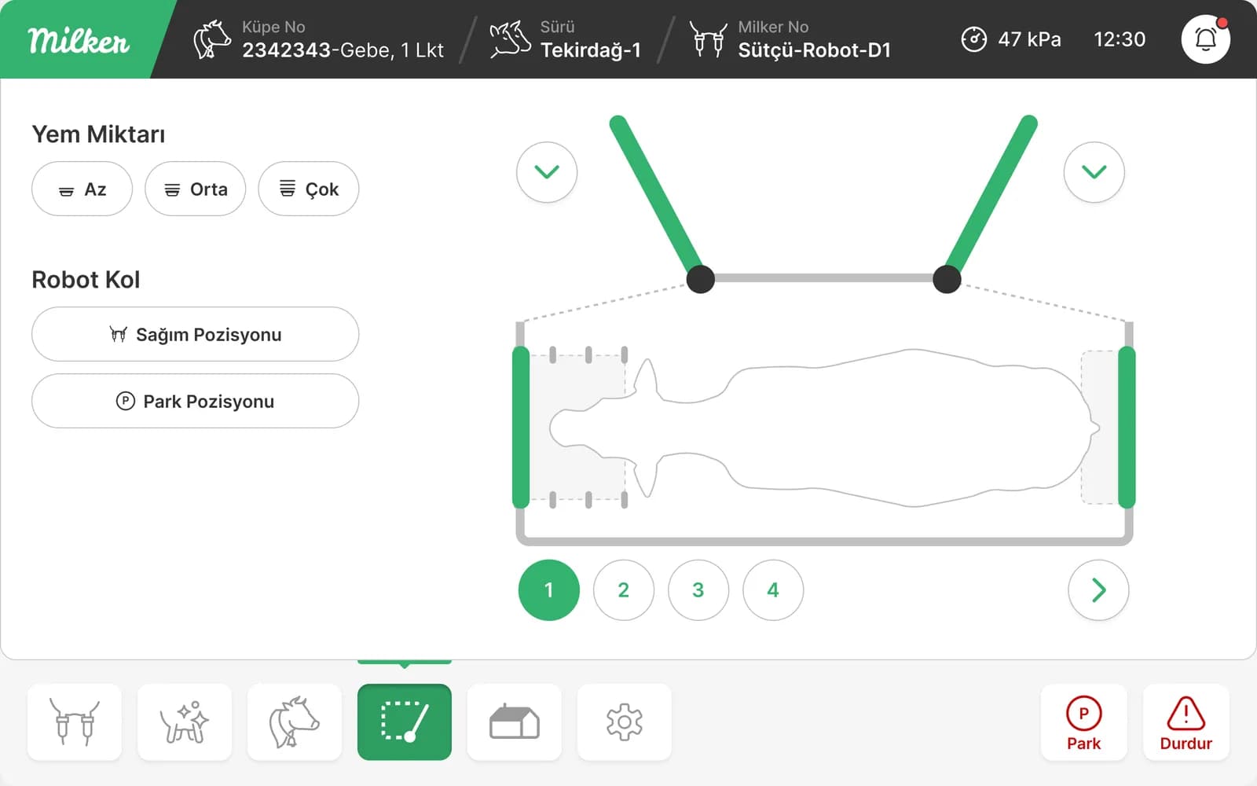Select teat position 2
The height and width of the screenshot is (786, 1257).
(x=624, y=590)
